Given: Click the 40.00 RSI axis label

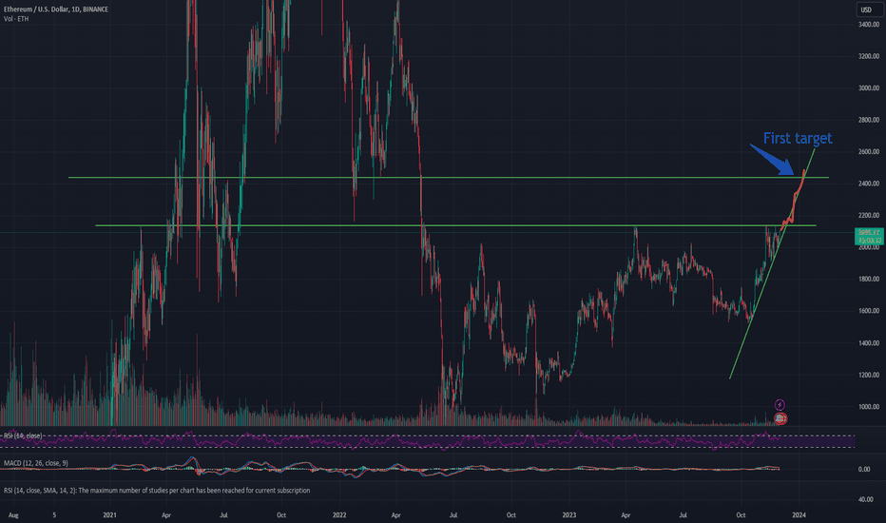Looking at the screenshot, I should coord(866,499).
